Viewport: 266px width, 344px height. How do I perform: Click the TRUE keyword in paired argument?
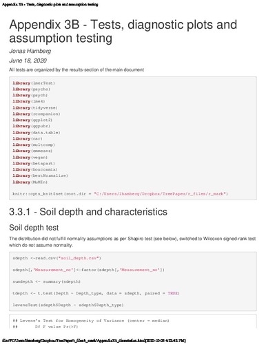click(173, 293)
